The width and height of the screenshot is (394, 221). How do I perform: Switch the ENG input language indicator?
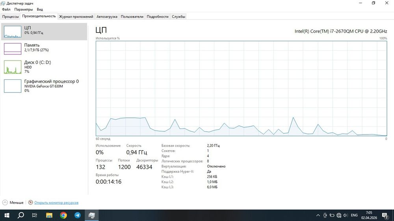point(354,215)
